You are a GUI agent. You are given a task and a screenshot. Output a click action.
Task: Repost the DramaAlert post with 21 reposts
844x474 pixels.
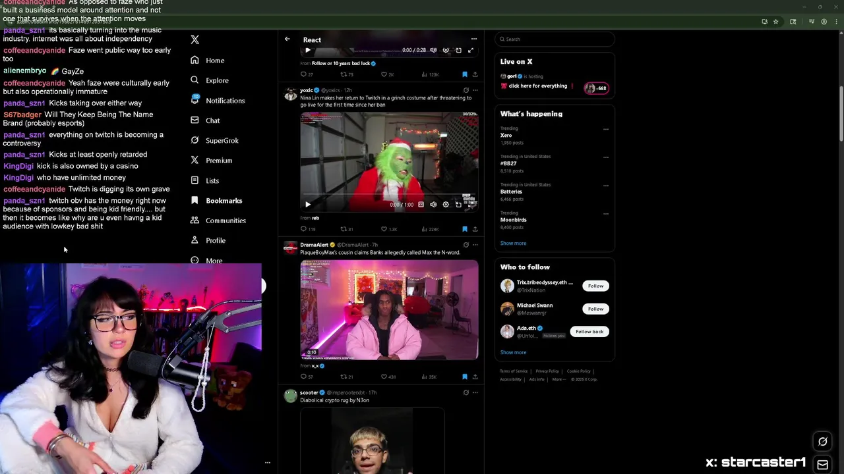(347, 377)
